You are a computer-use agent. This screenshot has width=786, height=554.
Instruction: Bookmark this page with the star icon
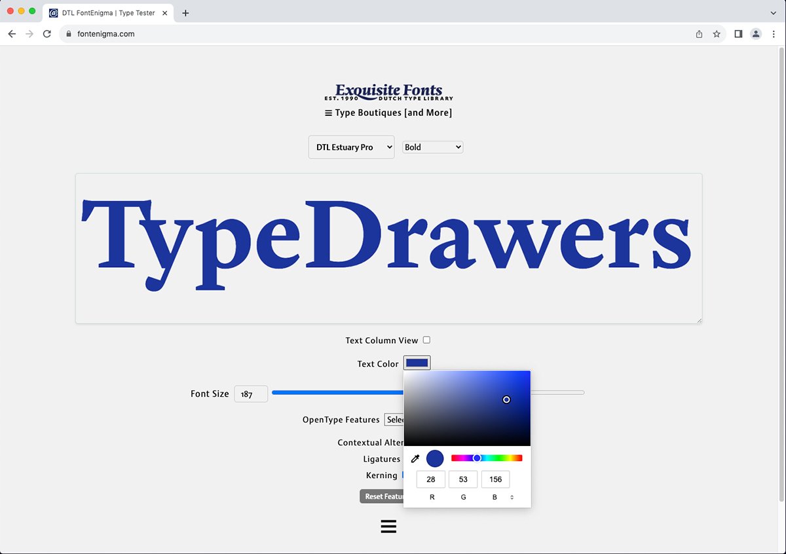[717, 34]
